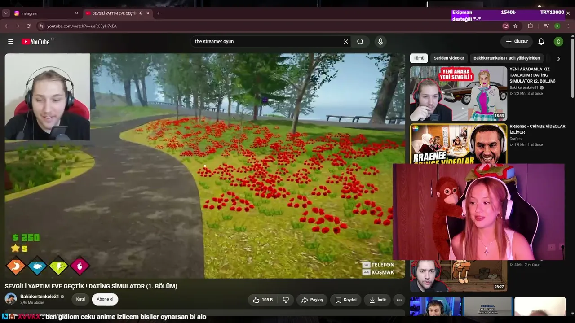Open the YENİ ARABA YENİ SEVGİLİ thumbnail
The width and height of the screenshot is (575, 323).
459,94
